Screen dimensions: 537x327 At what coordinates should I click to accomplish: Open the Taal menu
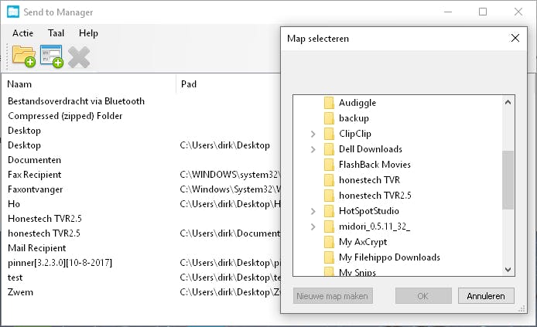point(56,33)
